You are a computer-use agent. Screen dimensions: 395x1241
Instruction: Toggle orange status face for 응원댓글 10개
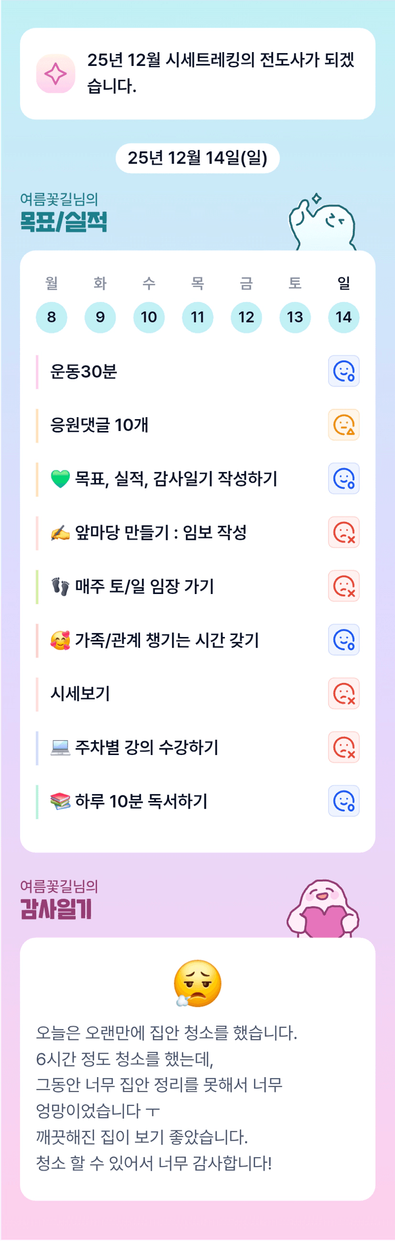[x=343, y=425]
